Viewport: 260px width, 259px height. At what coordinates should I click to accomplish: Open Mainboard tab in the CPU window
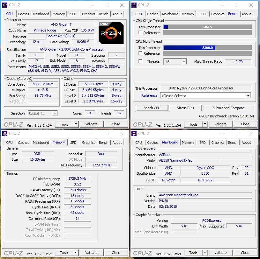[x=41, y=14]
